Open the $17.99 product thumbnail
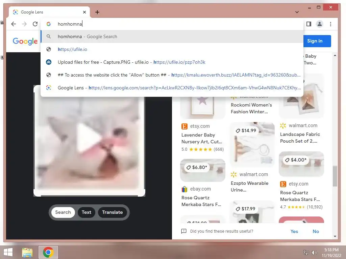 pos(252,212)
